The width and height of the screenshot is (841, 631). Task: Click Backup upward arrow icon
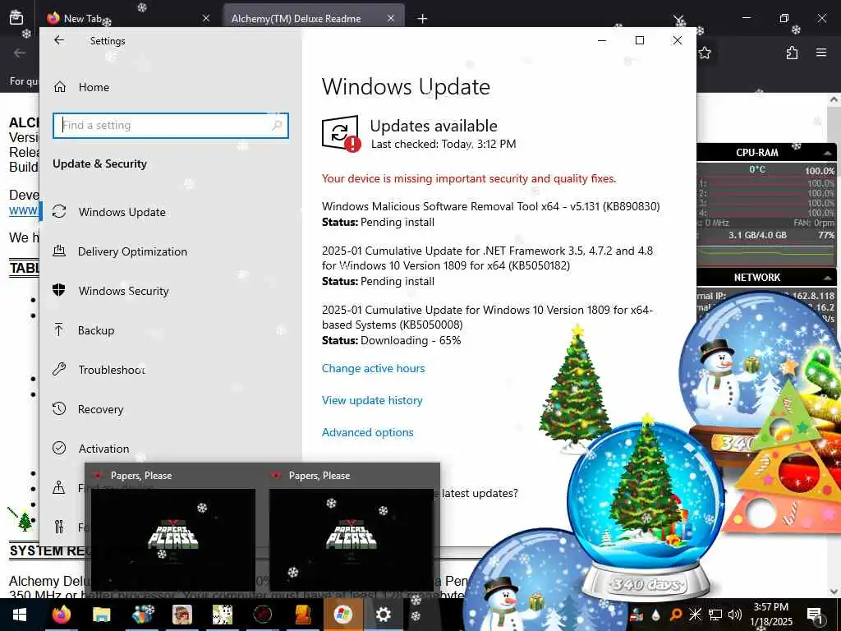click(x=59, y=329)
